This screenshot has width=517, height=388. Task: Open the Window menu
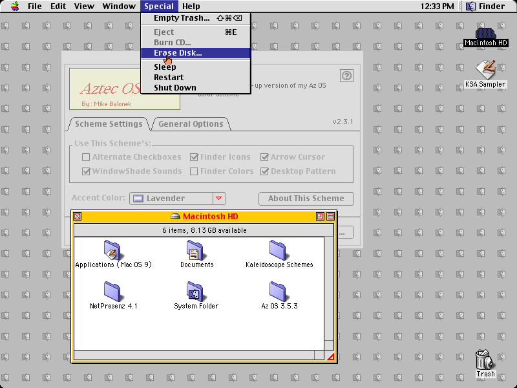pyautogui.click(x=119, y=6)
